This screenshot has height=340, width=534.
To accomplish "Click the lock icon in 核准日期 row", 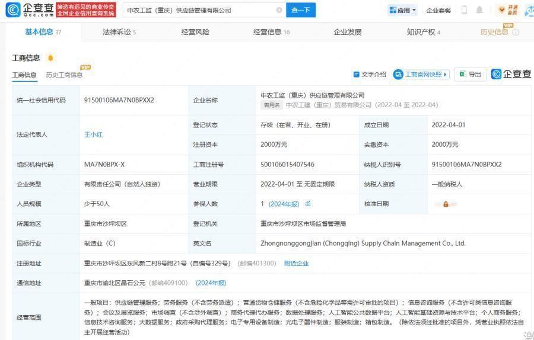I will 446,204.
